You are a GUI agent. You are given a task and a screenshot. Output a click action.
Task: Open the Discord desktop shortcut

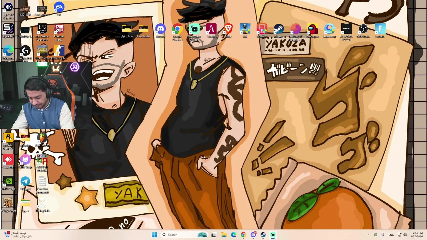(160, 31)
